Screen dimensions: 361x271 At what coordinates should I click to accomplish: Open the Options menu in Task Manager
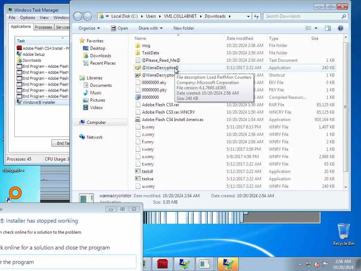click(27, 18)
